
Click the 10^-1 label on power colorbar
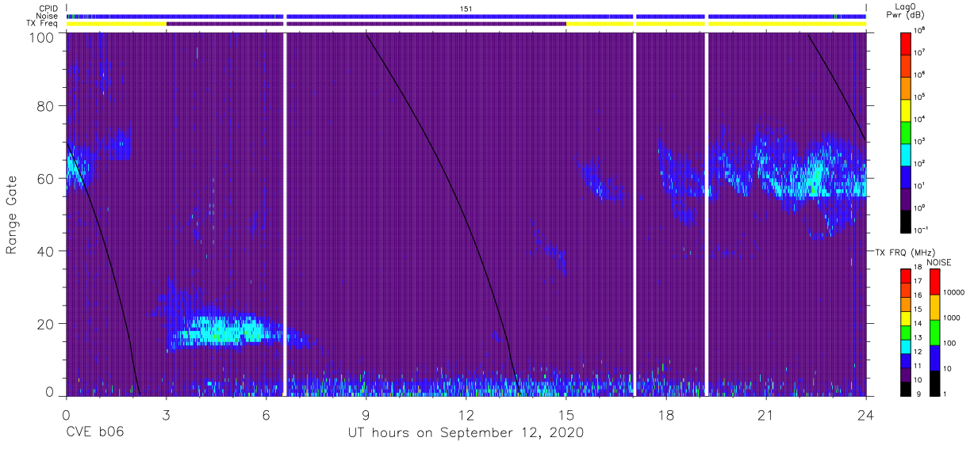pyautogui.click(x=921, y=230)
